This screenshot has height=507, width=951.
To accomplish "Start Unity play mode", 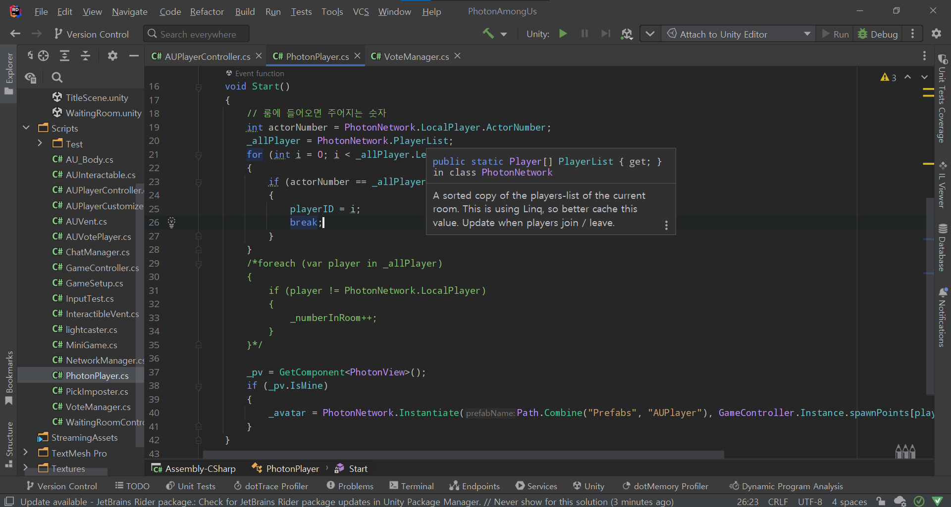I will click(563, 34).
